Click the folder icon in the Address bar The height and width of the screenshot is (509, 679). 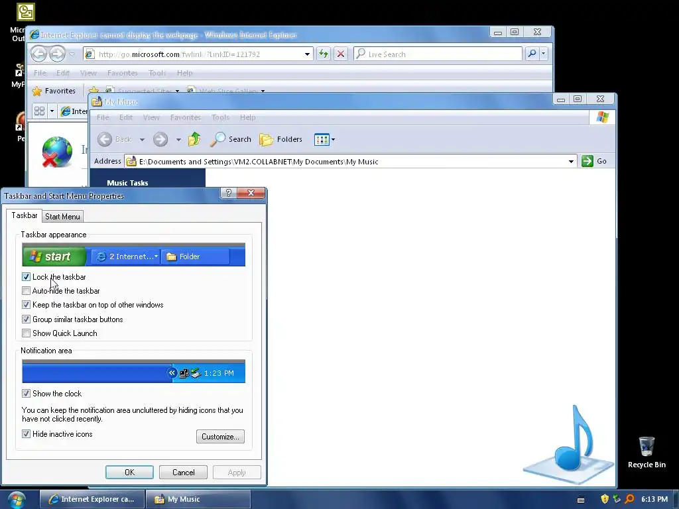pos(131,162)
